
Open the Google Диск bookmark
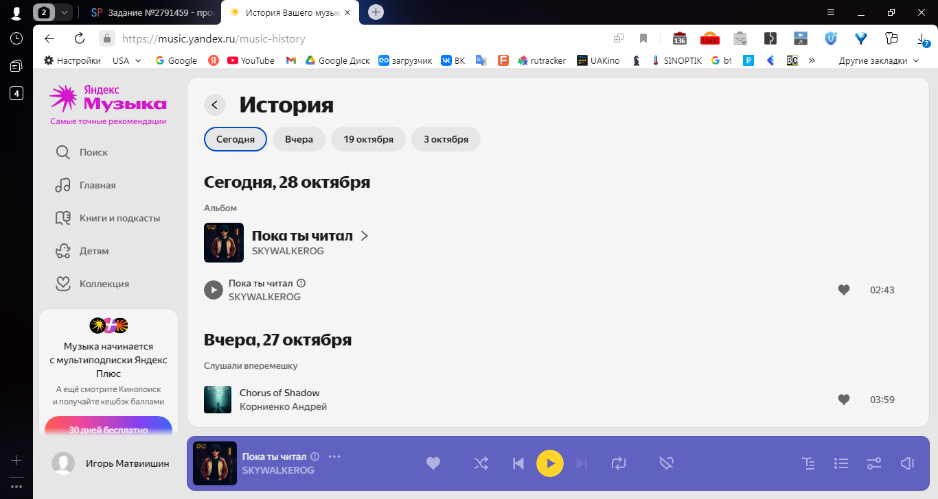point(337,60)
